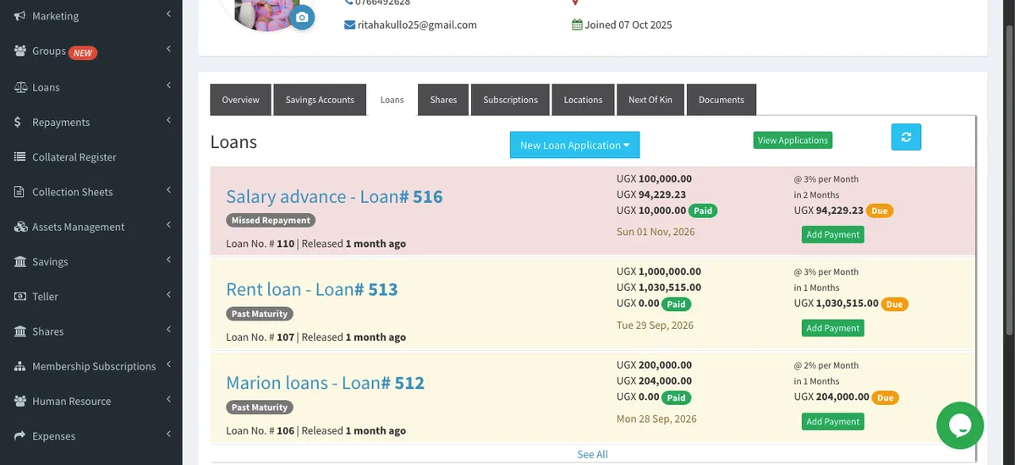
Task: Open the Documents tab
Action: click(721, 100)
